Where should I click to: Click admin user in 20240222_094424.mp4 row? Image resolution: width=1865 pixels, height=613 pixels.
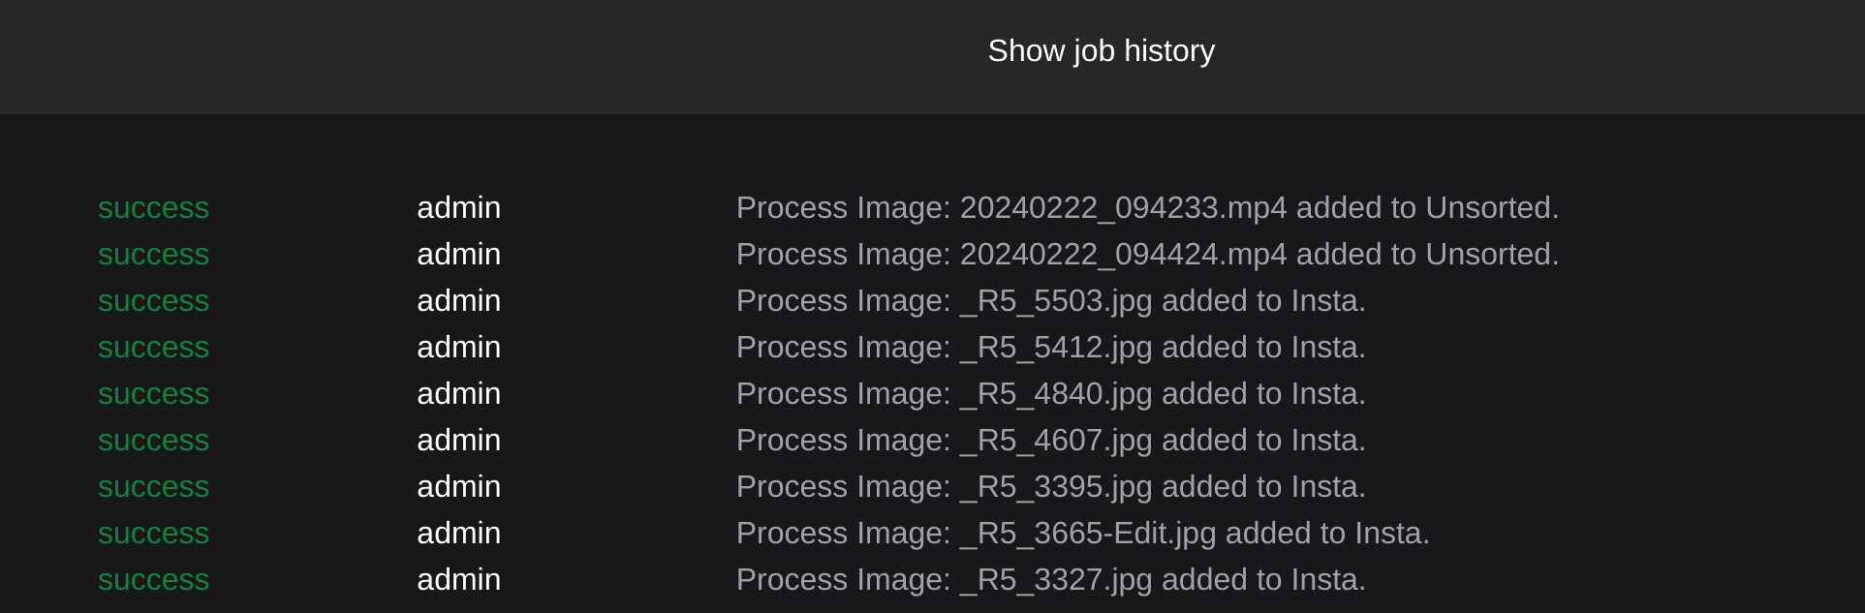point(458,255)
